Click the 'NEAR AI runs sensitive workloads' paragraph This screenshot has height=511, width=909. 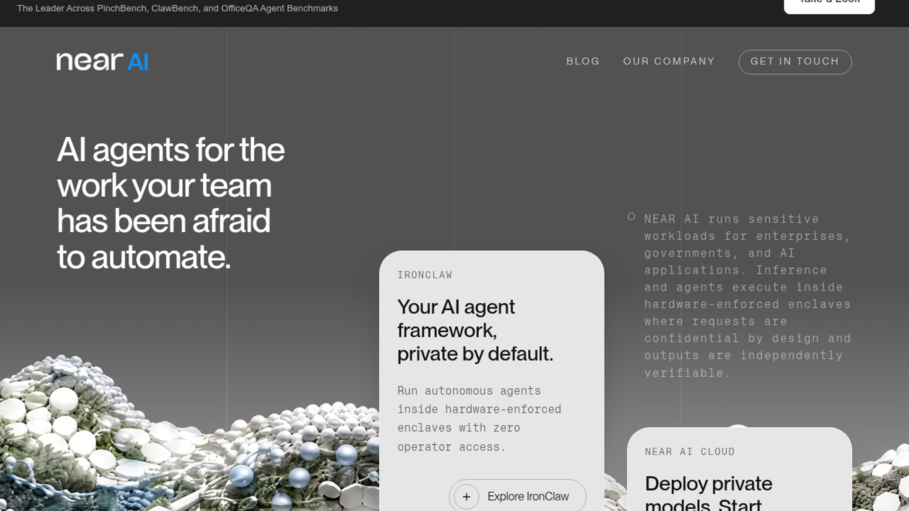[x=748, y=296]
